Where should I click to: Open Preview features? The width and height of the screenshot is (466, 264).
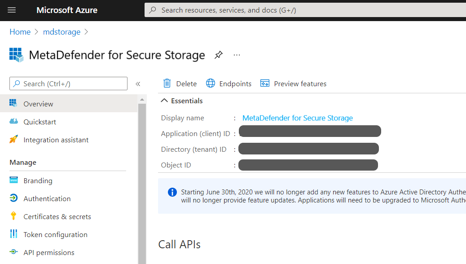(293, 84)
